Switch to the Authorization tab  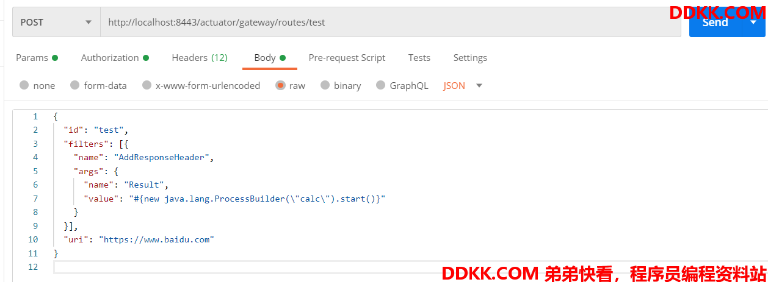coord(115,58)
